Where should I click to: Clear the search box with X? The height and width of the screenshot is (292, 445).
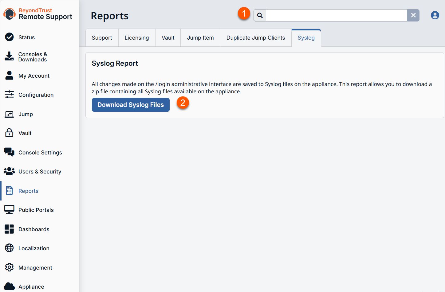(413, 15)
